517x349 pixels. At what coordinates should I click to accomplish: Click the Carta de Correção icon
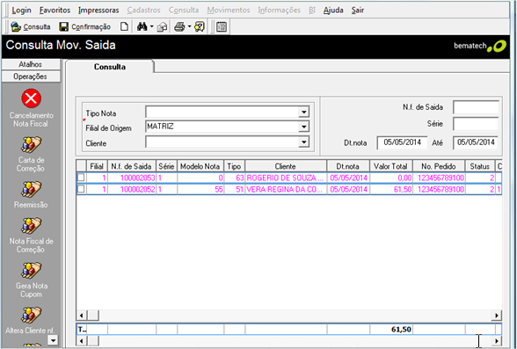click(32, 145)
